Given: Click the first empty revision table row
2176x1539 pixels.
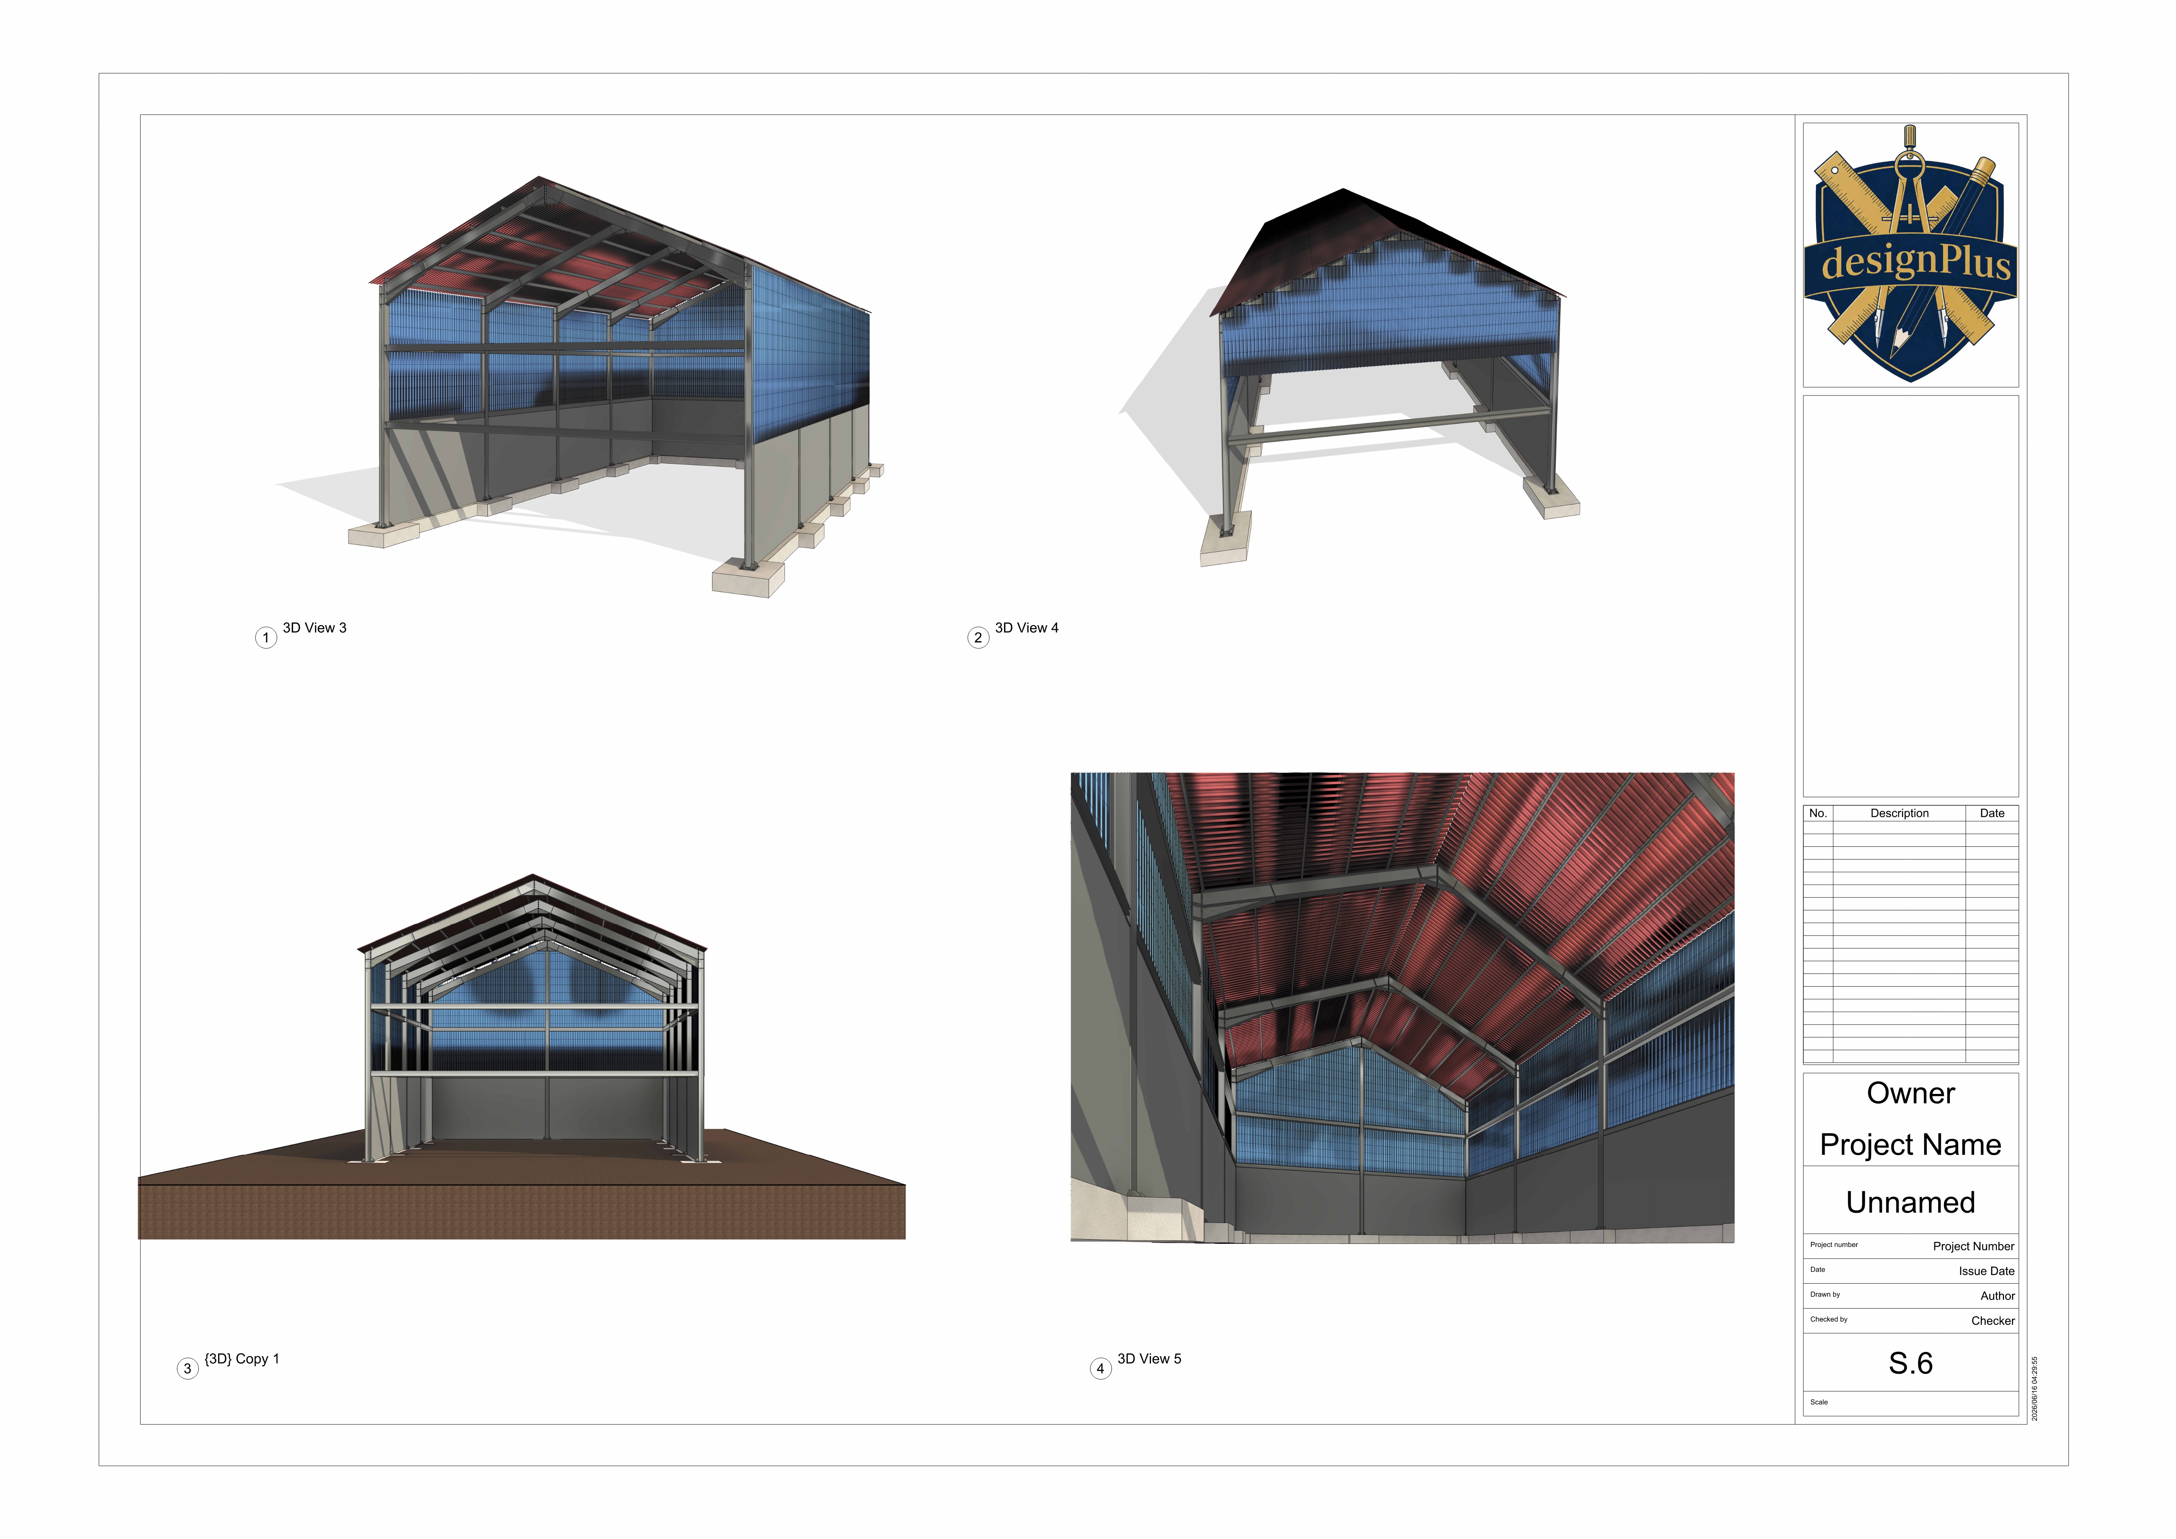Looking at the screenshot, I should 1911,827.
